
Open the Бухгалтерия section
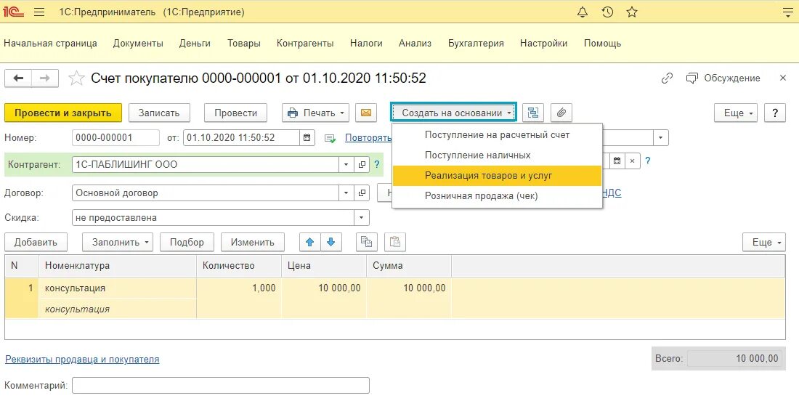476,44
